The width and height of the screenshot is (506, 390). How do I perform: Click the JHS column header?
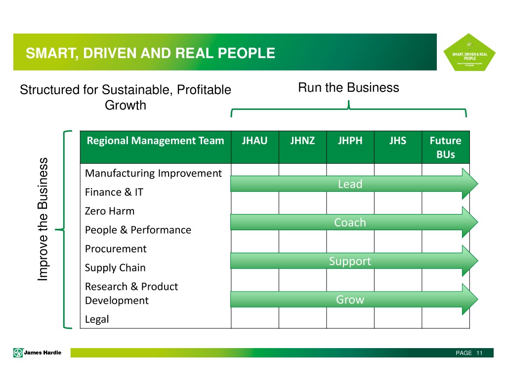tap(398, 141)
